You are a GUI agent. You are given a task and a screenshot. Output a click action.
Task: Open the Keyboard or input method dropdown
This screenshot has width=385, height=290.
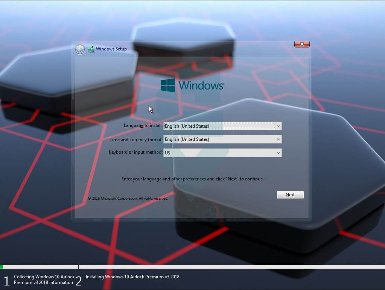(222, 153)
